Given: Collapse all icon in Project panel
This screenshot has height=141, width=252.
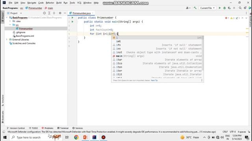Looking at the screenshot, I should pyautogui.click(x=54, y=13).
